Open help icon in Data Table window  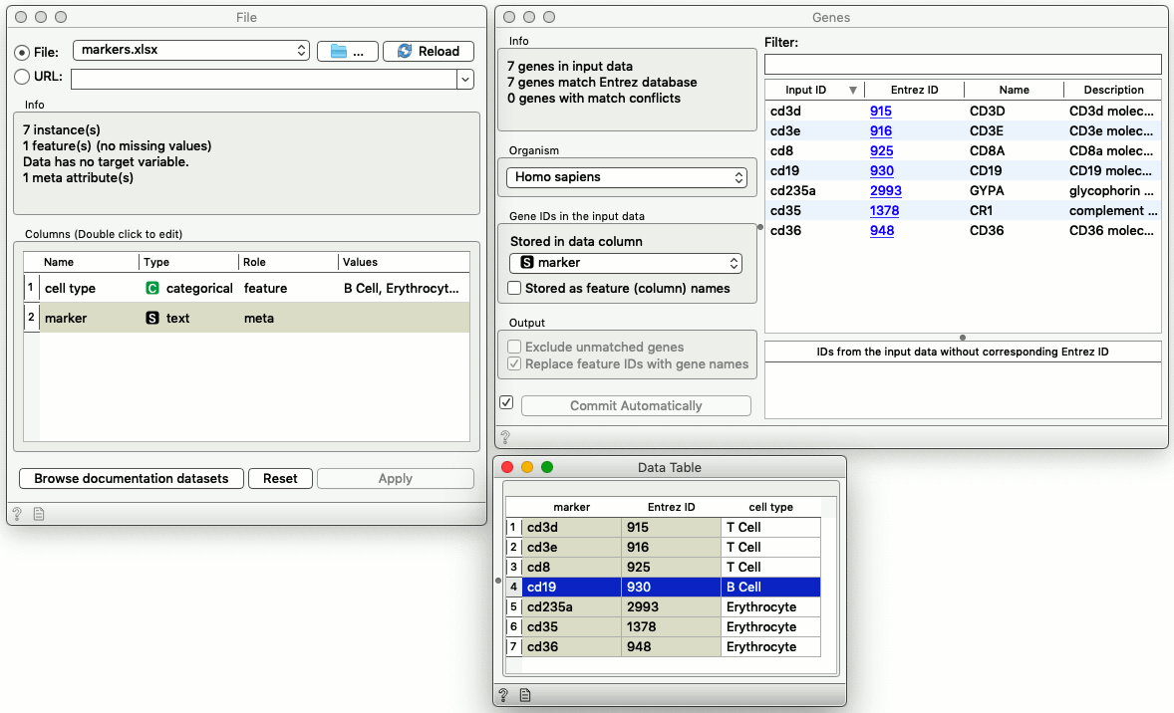(x=504, y=695)
